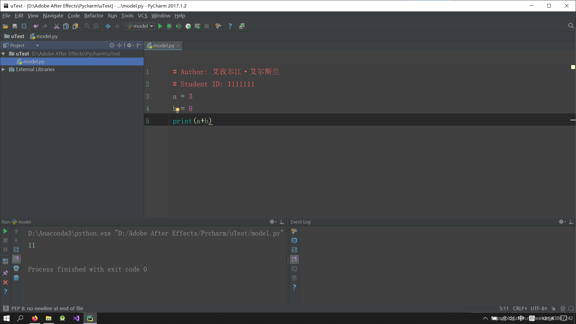Close the model.py tab
This screenshot has width=576, height=324.
tap(178, 46)
